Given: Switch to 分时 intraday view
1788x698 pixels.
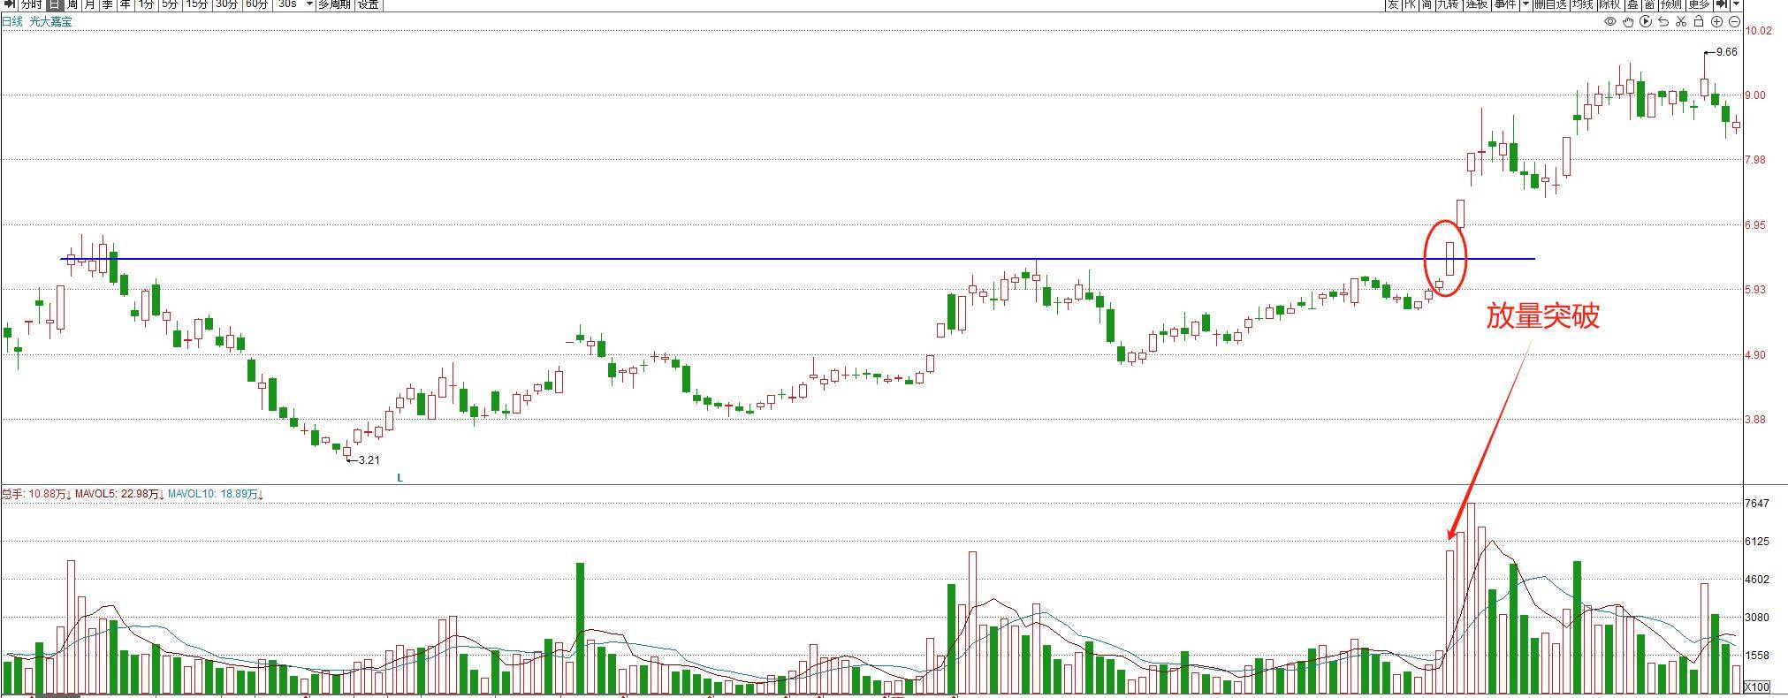Looking at the screenshot, I should coord(32,4).
